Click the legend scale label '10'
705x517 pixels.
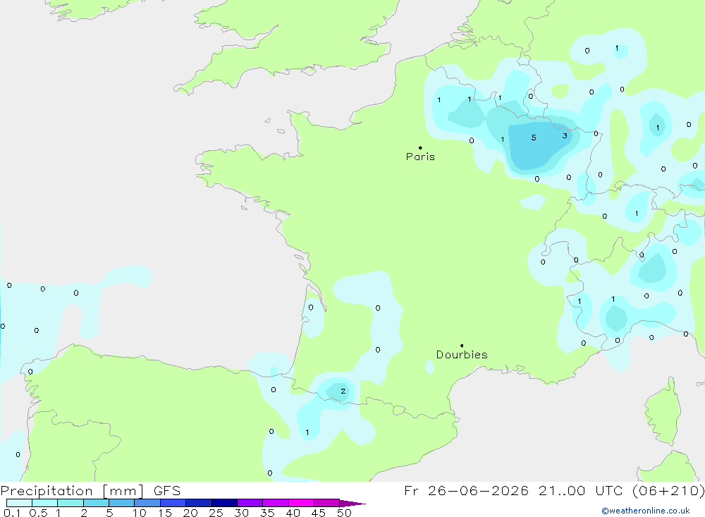tap(139, 513)
